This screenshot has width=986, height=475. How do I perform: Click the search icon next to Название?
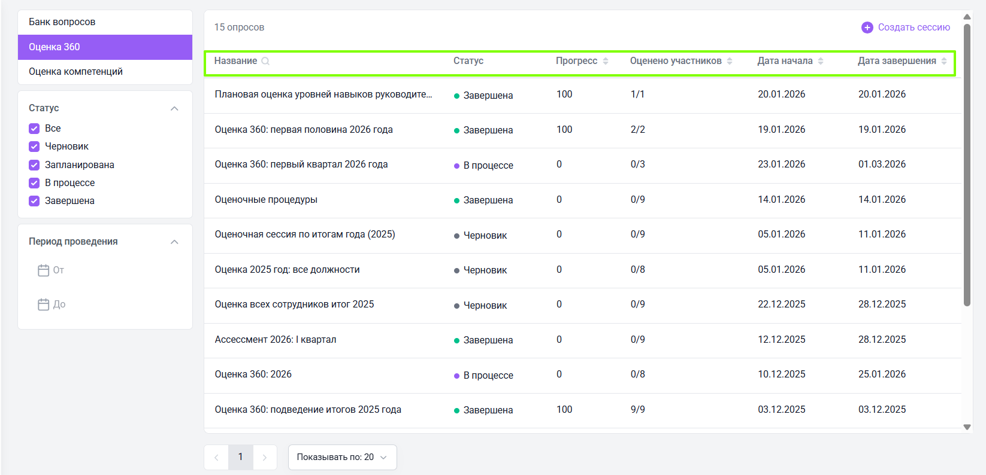(265, 61)
